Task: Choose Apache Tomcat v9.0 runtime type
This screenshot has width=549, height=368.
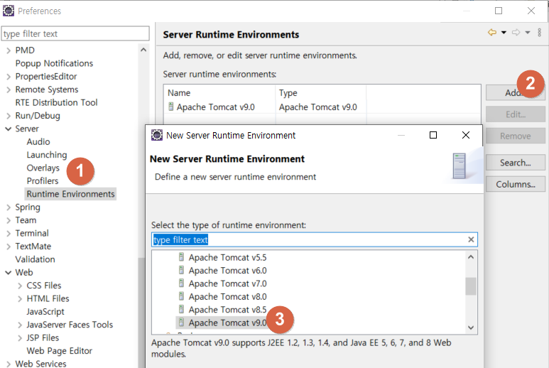Action: click(x=227, y=323)
